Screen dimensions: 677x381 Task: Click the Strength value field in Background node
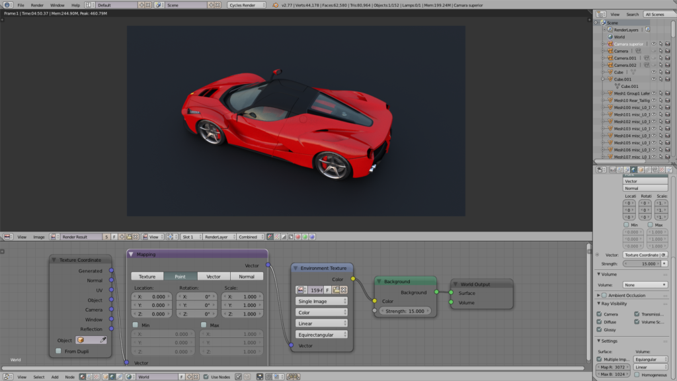(405, 311)
